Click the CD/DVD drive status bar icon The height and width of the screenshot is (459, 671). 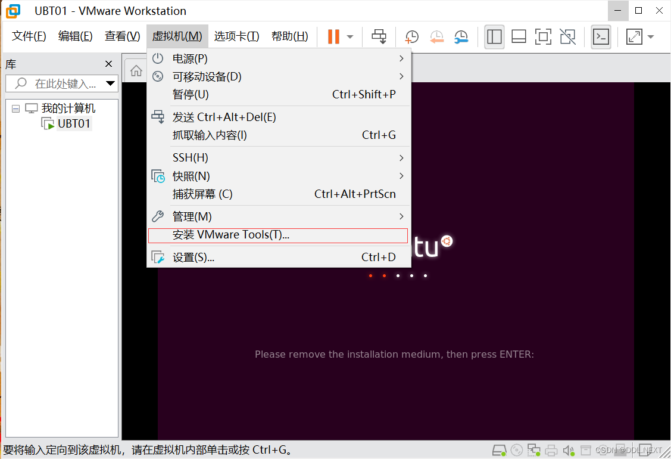(x=517, y=450)
